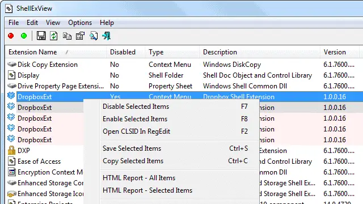Viewport: 363px width, 204px height.
Task: Open the Options menu
Action: click(80, 23)
